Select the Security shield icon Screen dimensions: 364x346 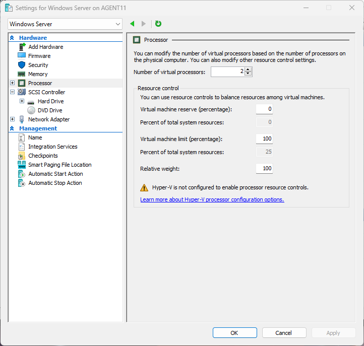coord(22,65)
